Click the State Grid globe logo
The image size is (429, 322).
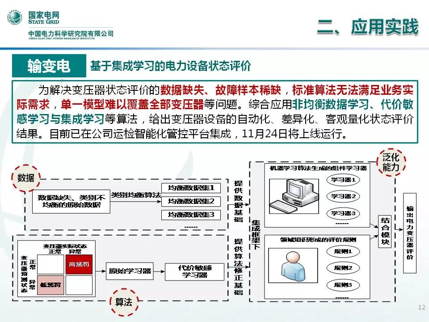point(15,18)
